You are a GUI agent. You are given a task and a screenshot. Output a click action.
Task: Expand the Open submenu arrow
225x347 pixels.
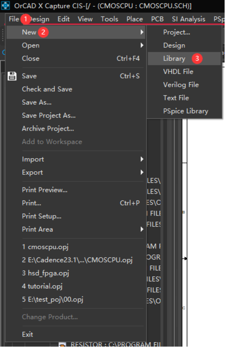[142, 46]
